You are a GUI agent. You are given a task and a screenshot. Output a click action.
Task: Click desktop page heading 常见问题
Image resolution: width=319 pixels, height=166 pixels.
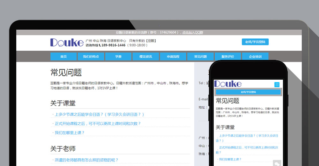coord(66,73)
